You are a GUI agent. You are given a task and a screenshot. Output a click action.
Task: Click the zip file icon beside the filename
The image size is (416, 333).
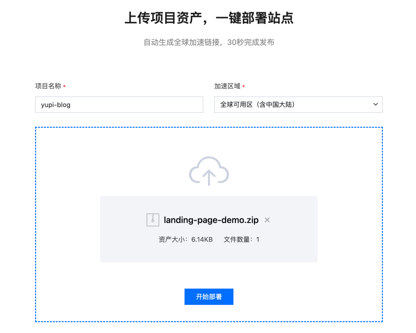pyautogui.click(x=153, y=220)
